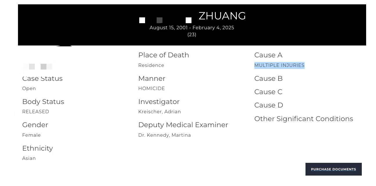
Task: Click Dr. Kennedy, Martina examiner name
Action: pyautogui.click(x=164, y=135)
